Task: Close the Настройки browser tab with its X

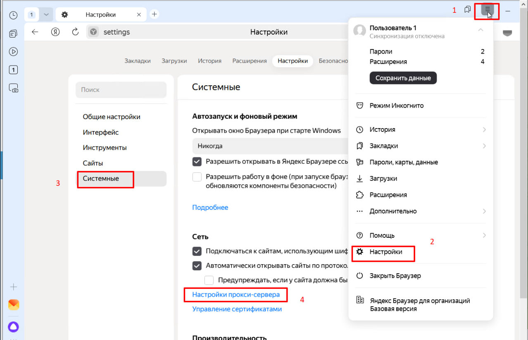Action: coord(139,14)
